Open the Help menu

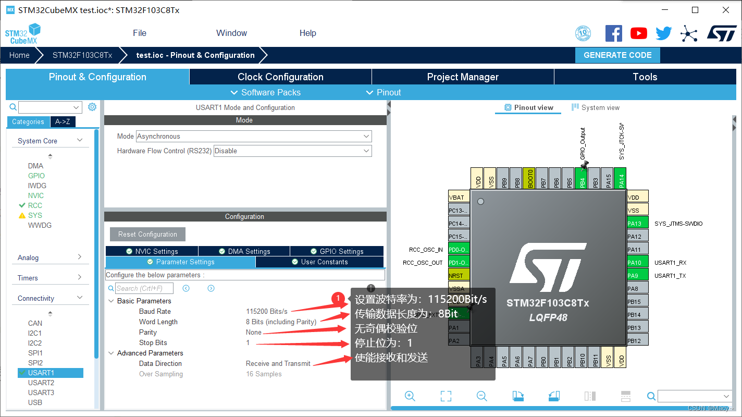tap(307, 33)
